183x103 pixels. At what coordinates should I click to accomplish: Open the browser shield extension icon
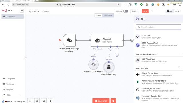[130, 5]
